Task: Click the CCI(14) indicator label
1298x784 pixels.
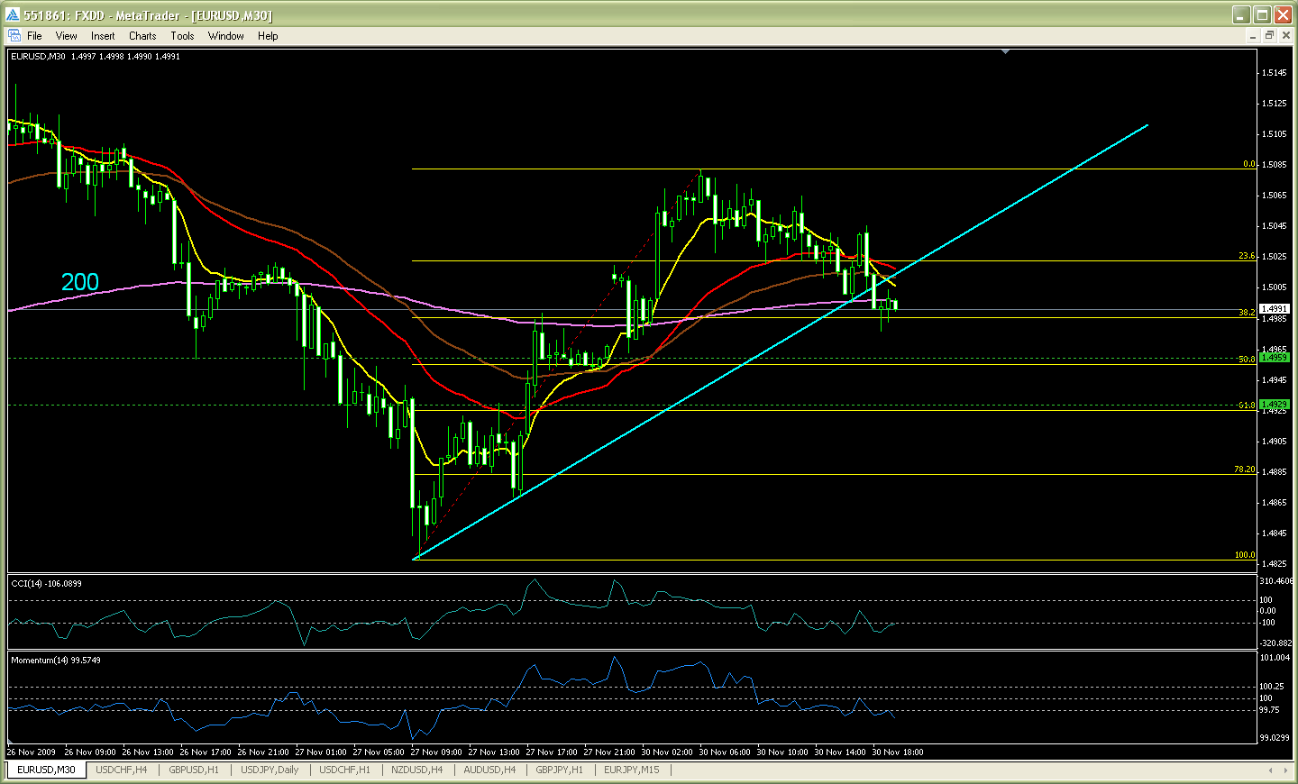Action: pyautogui.click(x=46, y=584)
